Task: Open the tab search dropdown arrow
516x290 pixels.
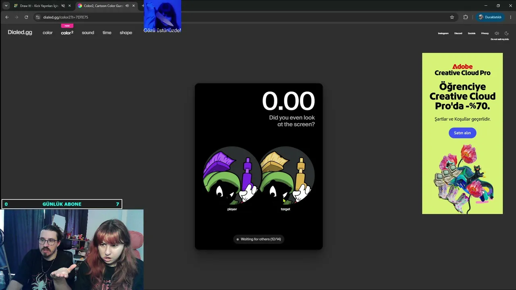Action: pyautogui.click(x=6, y=6)
